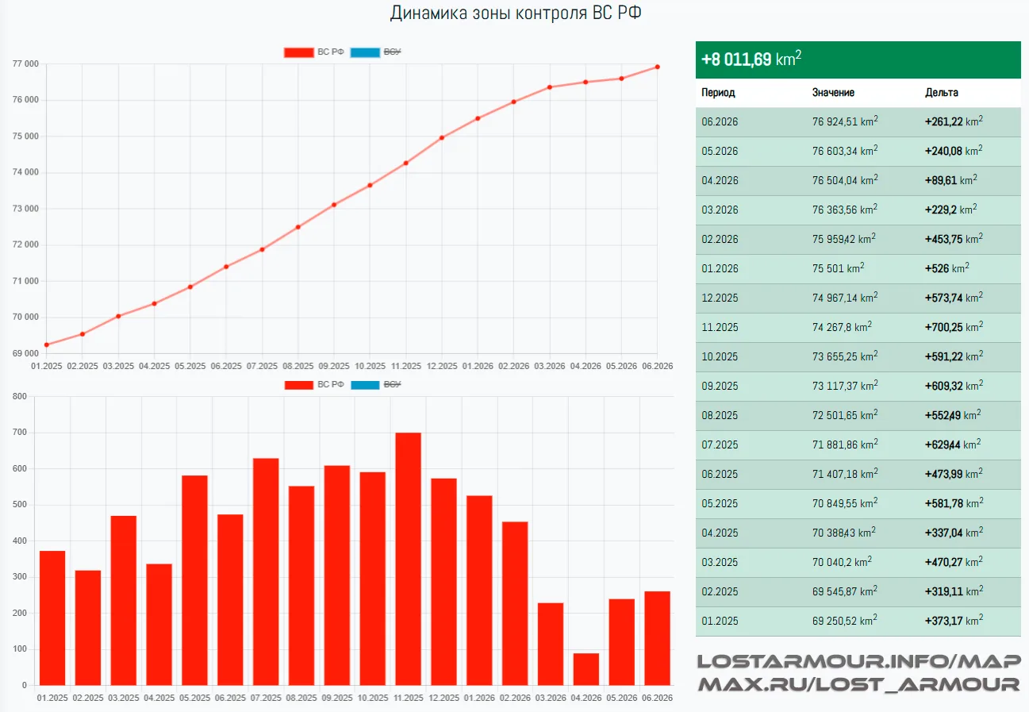Viewport: 1029px width, 712px height.
Task: Click the value 71 881,86 km² in the table
Action: point(845,445)
